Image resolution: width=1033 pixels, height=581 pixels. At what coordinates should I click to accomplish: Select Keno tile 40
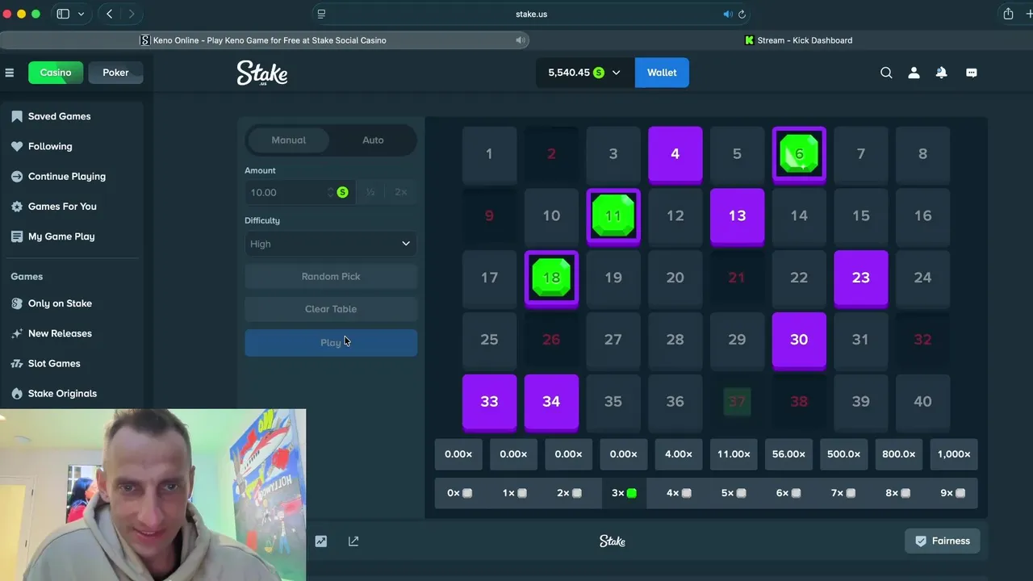click(x=922, y=402)
